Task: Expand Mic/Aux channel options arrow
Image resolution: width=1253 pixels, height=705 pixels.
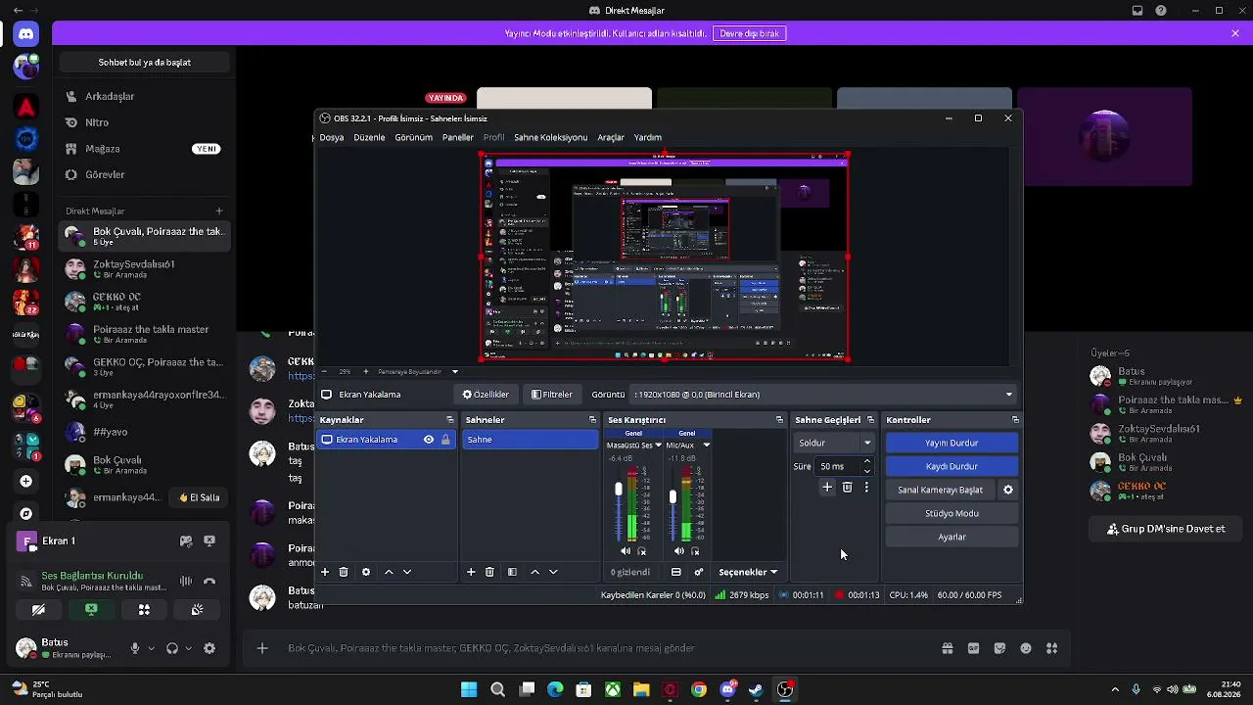Action: tap(707, 446)
